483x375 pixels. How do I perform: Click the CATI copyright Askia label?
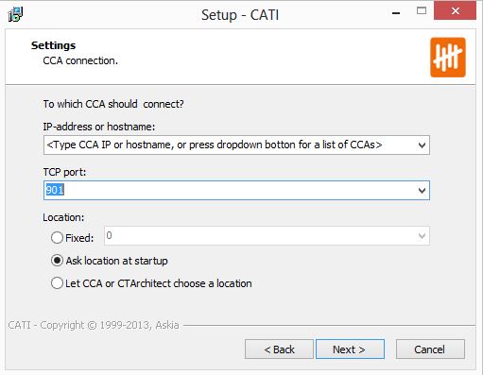[94, 325]
